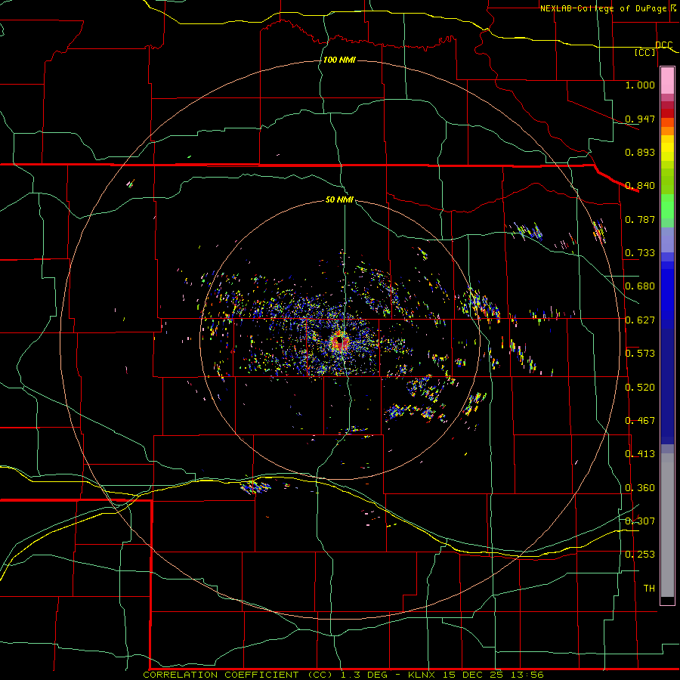The height and width of the screenshot is (680, 680).
Task: Click the 0.413 scale value
Action: click(640, 454)
